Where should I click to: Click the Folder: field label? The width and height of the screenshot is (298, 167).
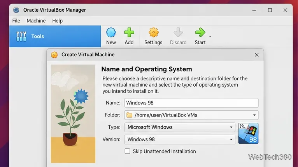tap(112, 115)
